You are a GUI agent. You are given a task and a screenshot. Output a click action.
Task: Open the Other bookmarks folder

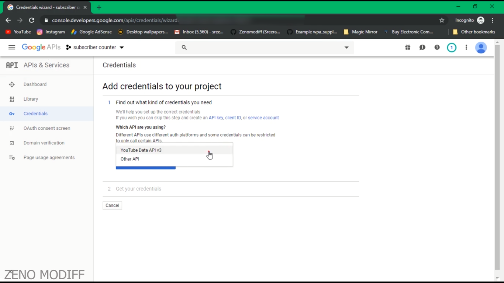tap(474, 32)
